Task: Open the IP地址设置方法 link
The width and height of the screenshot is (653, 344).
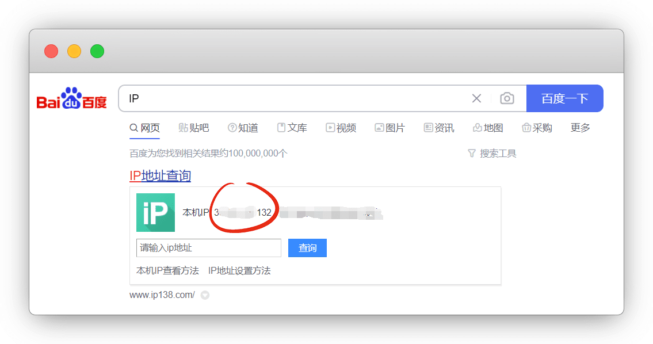Action: pyautogui.click(x=239, y=270)
